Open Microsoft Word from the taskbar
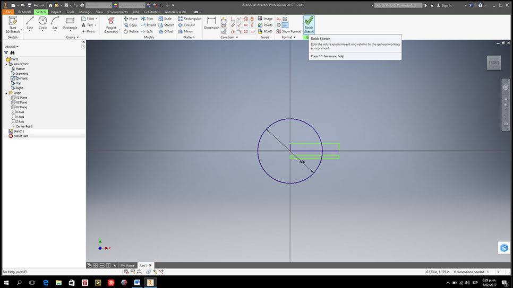 137,283
